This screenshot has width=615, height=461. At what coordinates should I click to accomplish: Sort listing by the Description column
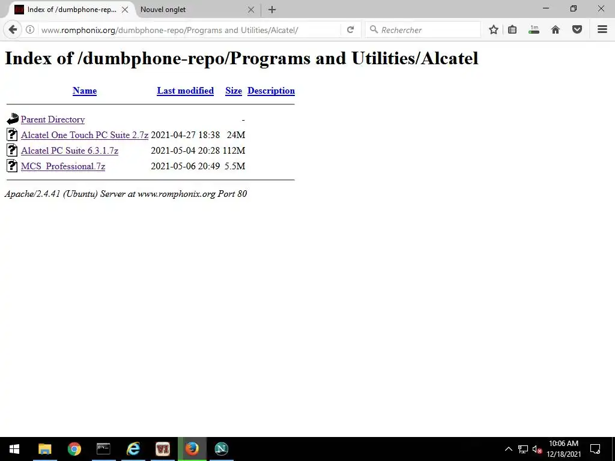click(x=271, y=91)
